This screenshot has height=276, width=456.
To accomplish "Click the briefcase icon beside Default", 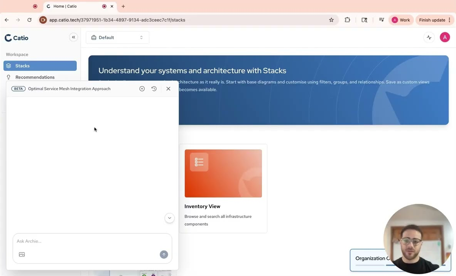I will click(94, 37).
